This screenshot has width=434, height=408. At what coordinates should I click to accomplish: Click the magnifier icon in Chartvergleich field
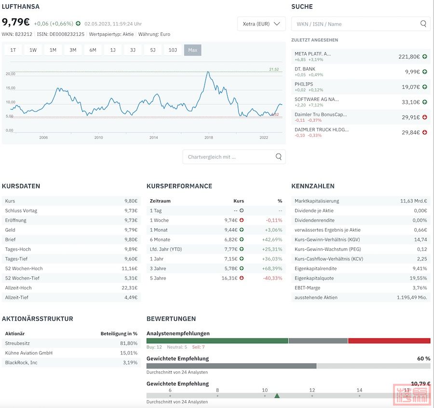(x=278, y=157)
